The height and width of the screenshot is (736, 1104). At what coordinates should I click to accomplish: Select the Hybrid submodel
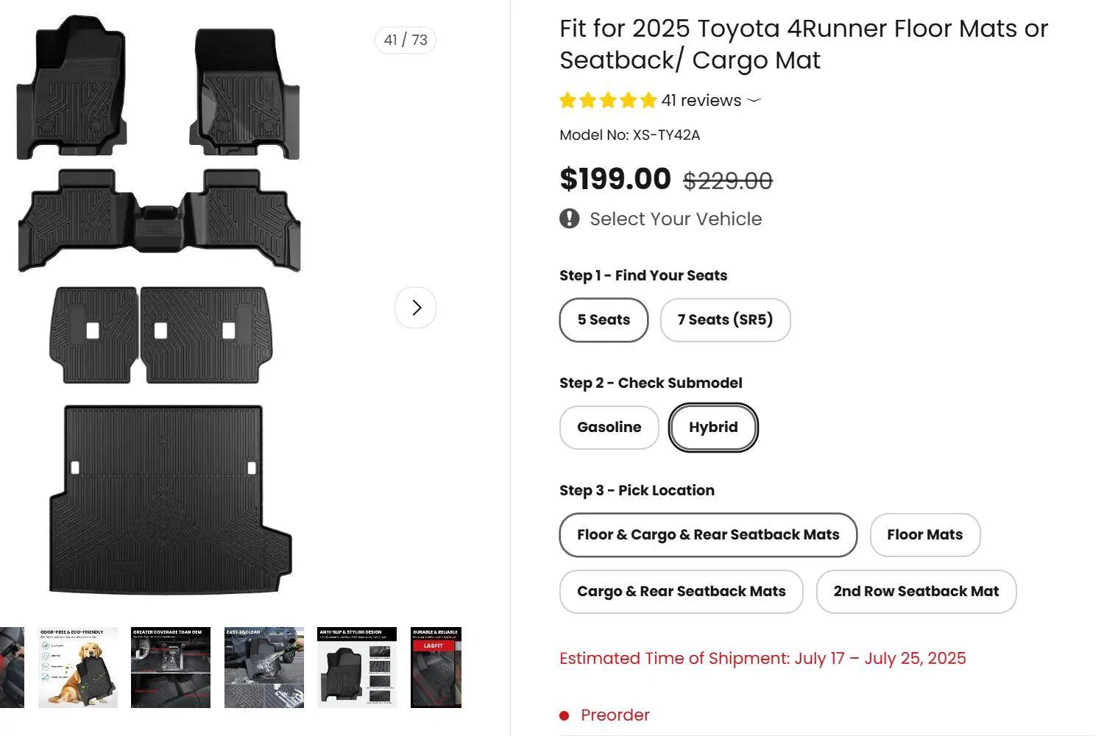(712, 427)
